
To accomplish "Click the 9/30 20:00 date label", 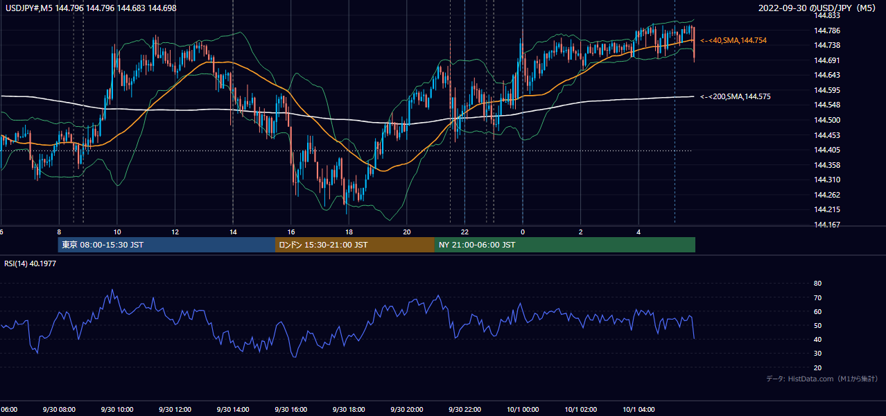I will pyautogui.click(x=406, y=409).
